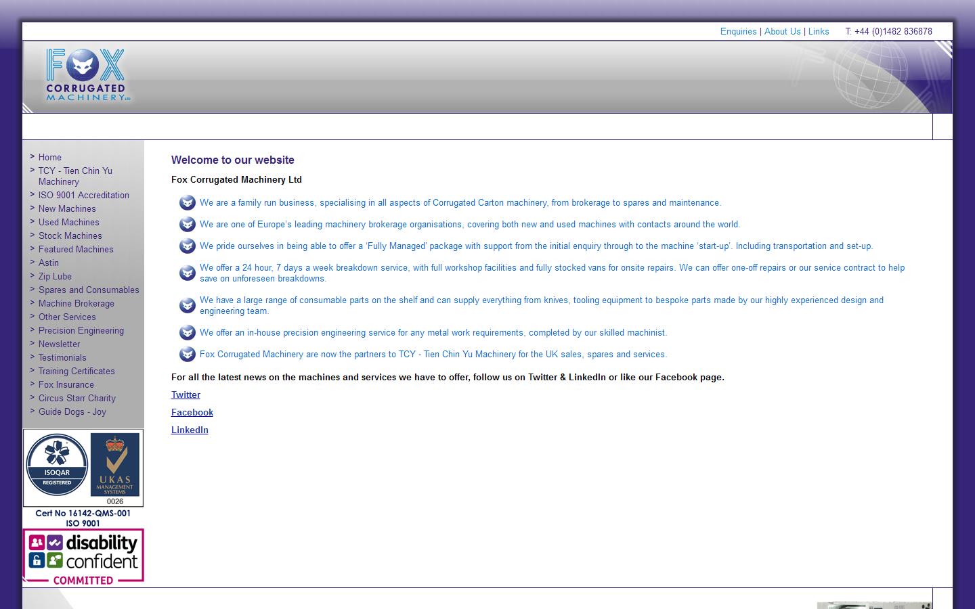Image resolution: width=975 pixels, height=609 pixels.
Task: Click the Disability Confident Committed badge
Action: [83, 556]
